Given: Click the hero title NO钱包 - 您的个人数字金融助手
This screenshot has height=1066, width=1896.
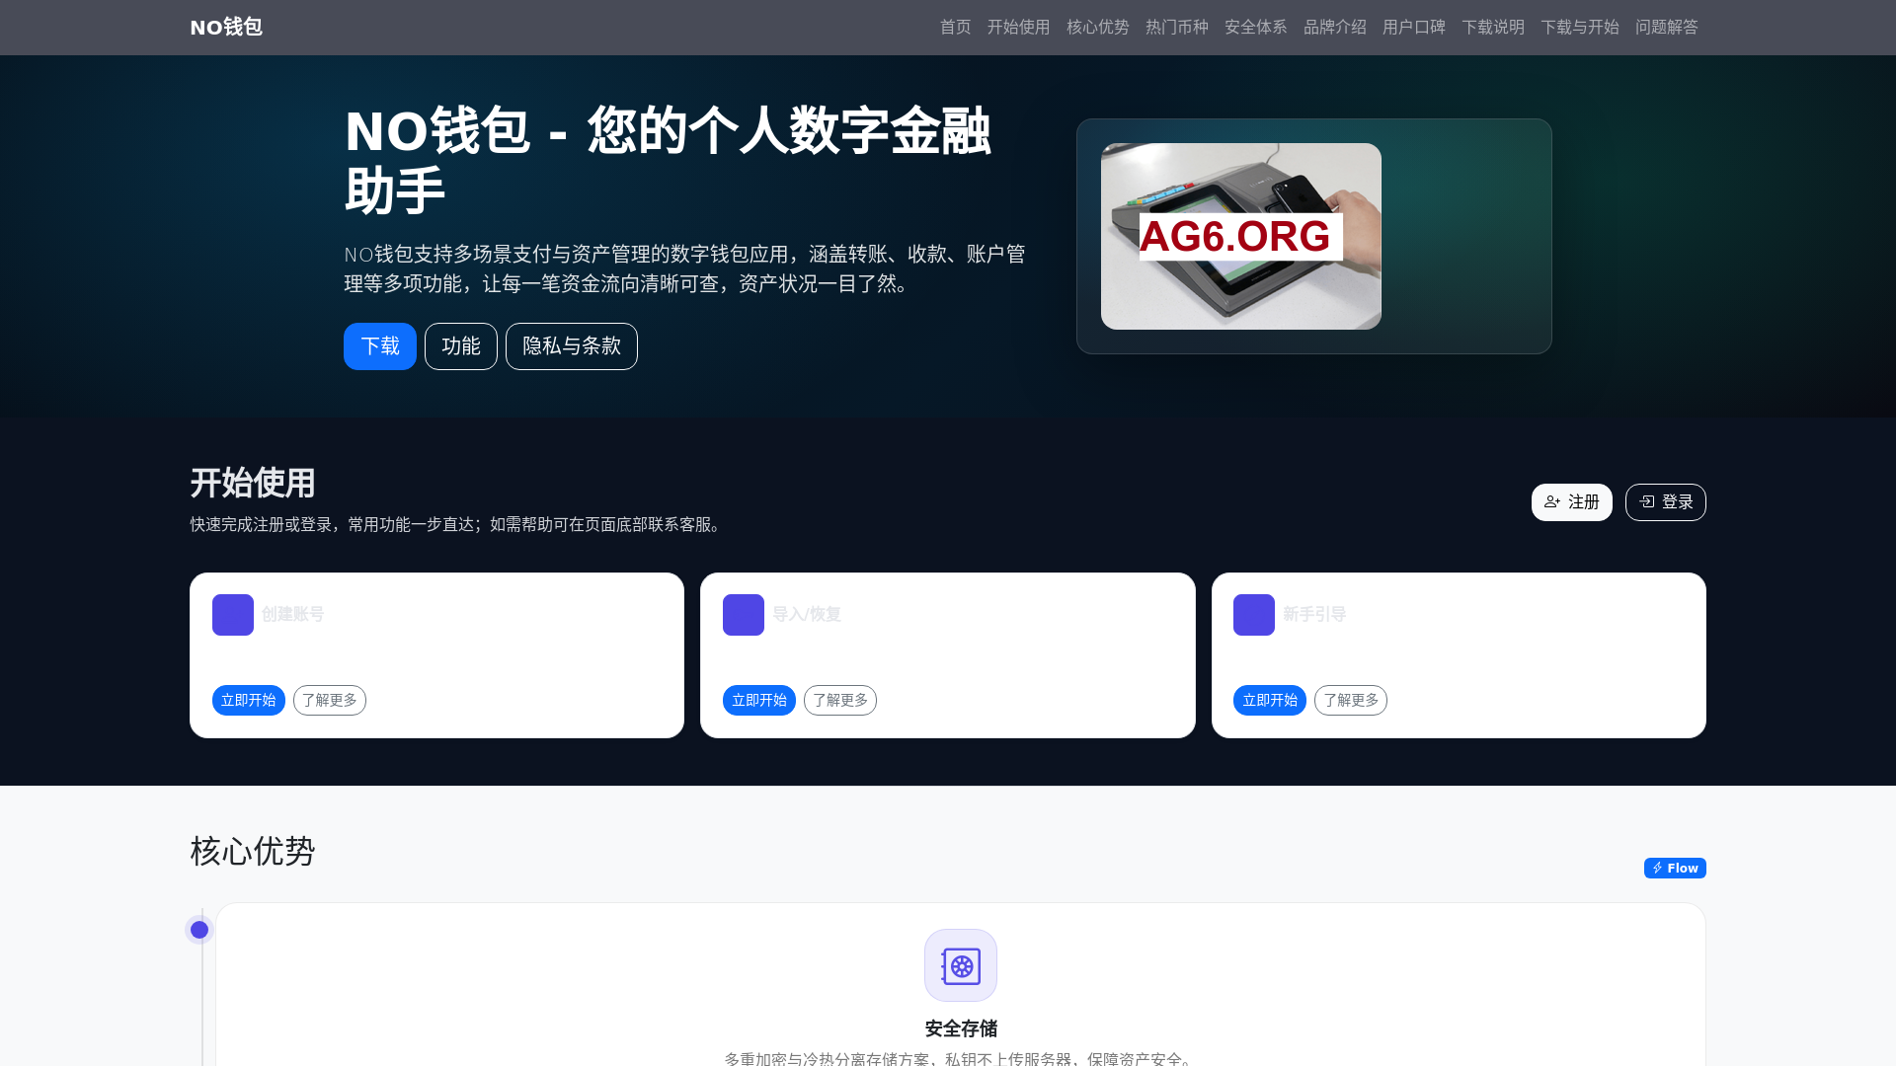Looking at the screenshot, I should pos(668,160).
